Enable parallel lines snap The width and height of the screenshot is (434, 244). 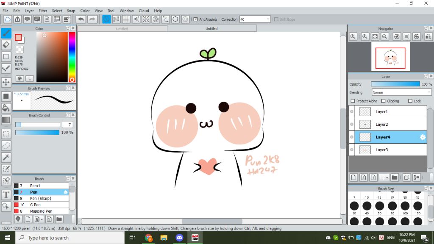[x=116, y=19]
